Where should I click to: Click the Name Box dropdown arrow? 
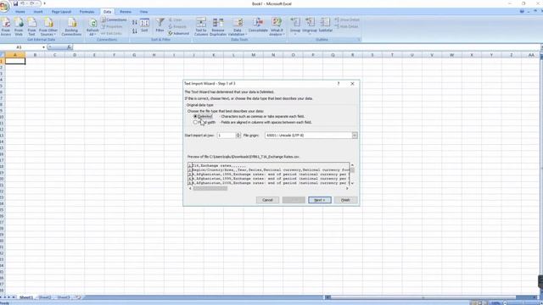click(x=43, y=47)
